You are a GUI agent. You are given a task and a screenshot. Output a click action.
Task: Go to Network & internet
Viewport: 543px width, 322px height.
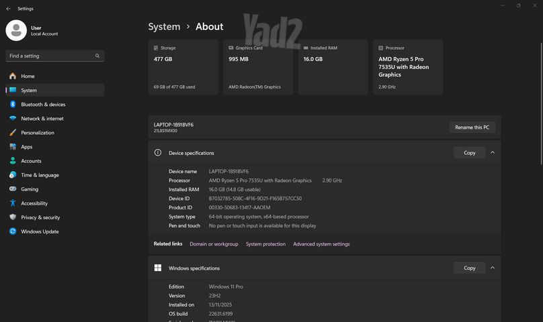point(55,118)
